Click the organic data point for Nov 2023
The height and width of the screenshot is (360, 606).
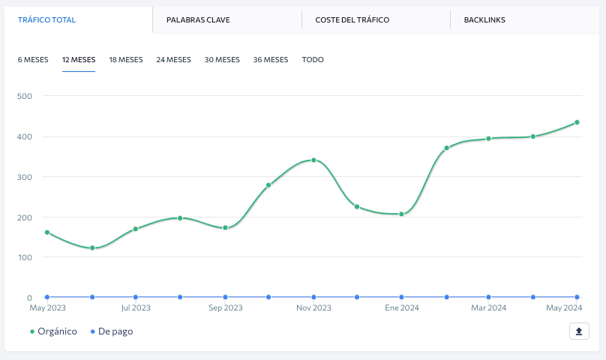[313, 160]
